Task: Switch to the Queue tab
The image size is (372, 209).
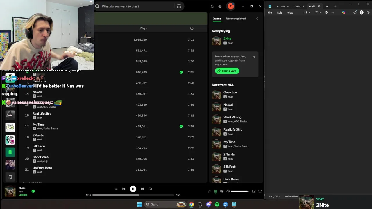Action: (x=217, y=19)
